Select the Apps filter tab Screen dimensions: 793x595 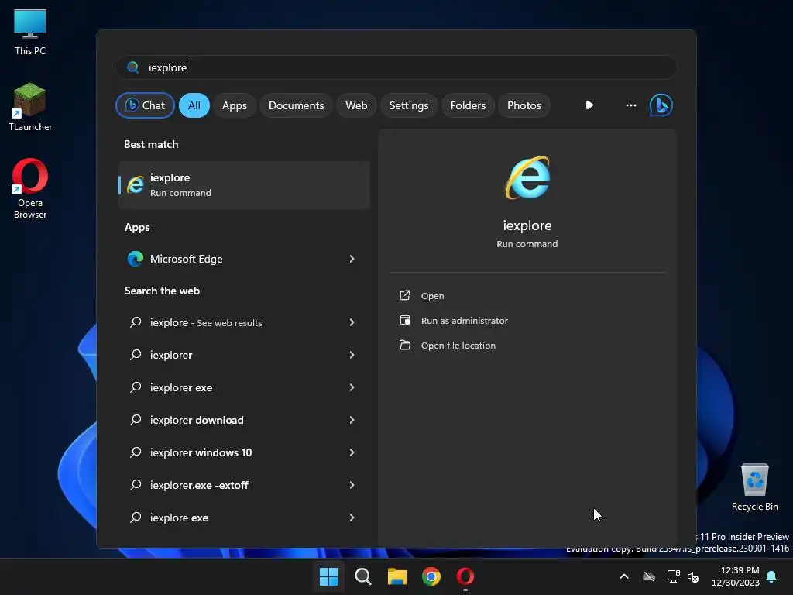234,105
